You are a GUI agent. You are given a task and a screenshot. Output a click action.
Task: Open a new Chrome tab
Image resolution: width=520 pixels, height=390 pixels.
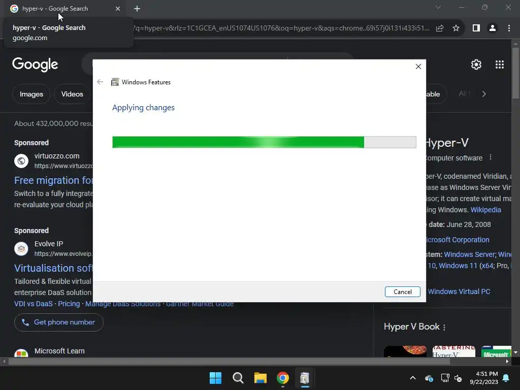coord(137,9)
